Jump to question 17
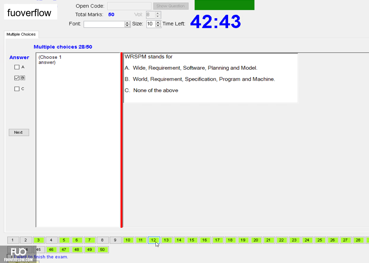This screenshot has width=369, height=263. (218, 240)
